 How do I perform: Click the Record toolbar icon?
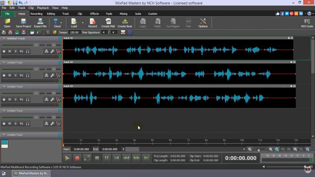pos(92,23)
